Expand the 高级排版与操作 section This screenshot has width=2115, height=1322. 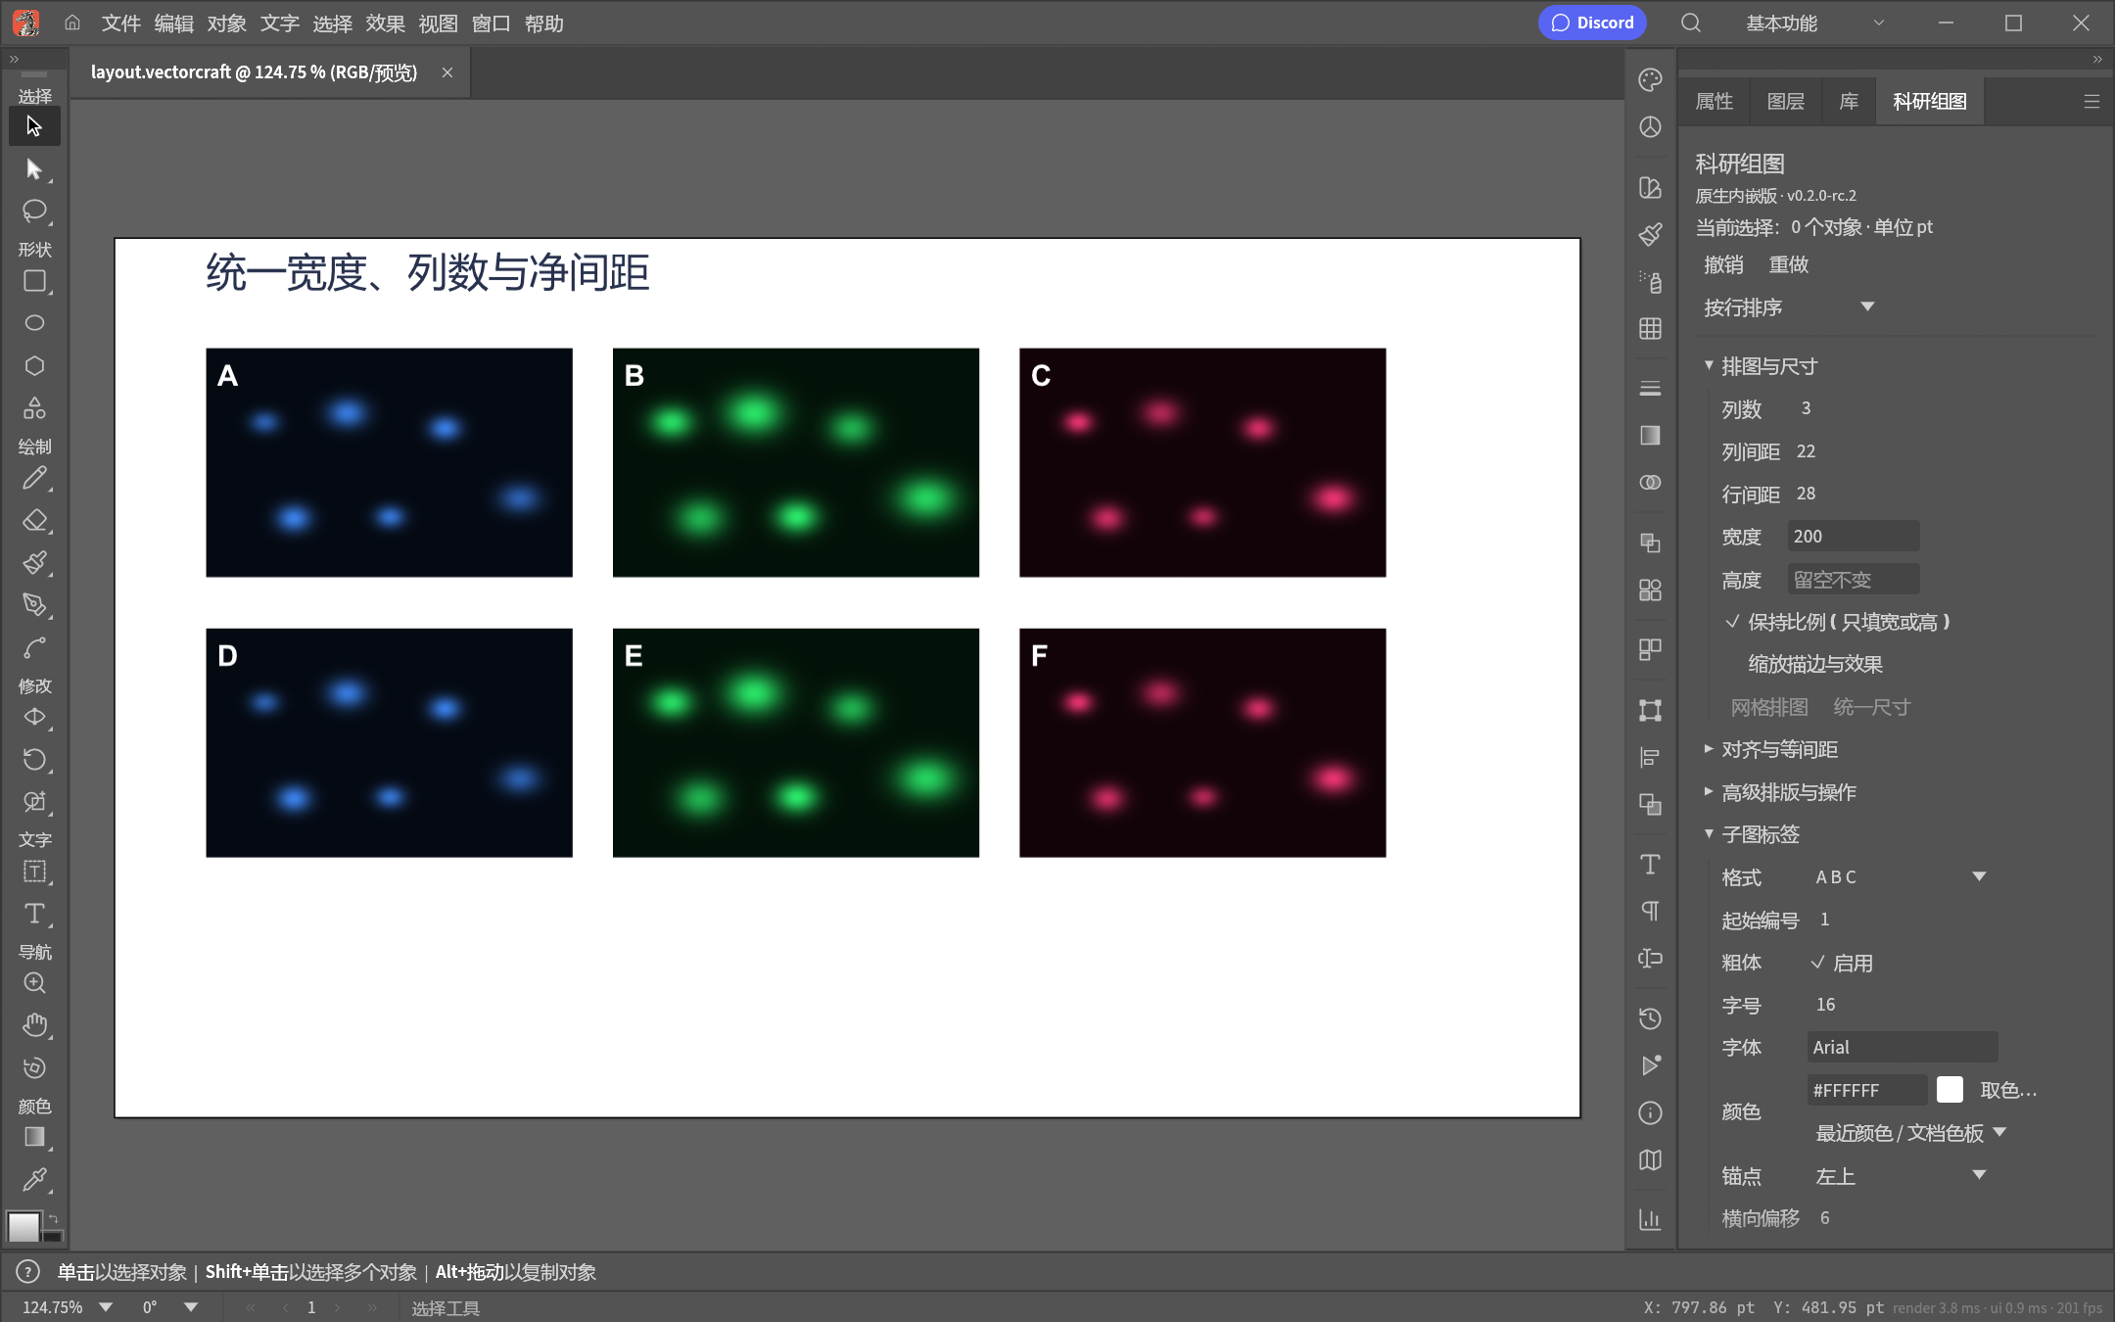point(1779,792)
